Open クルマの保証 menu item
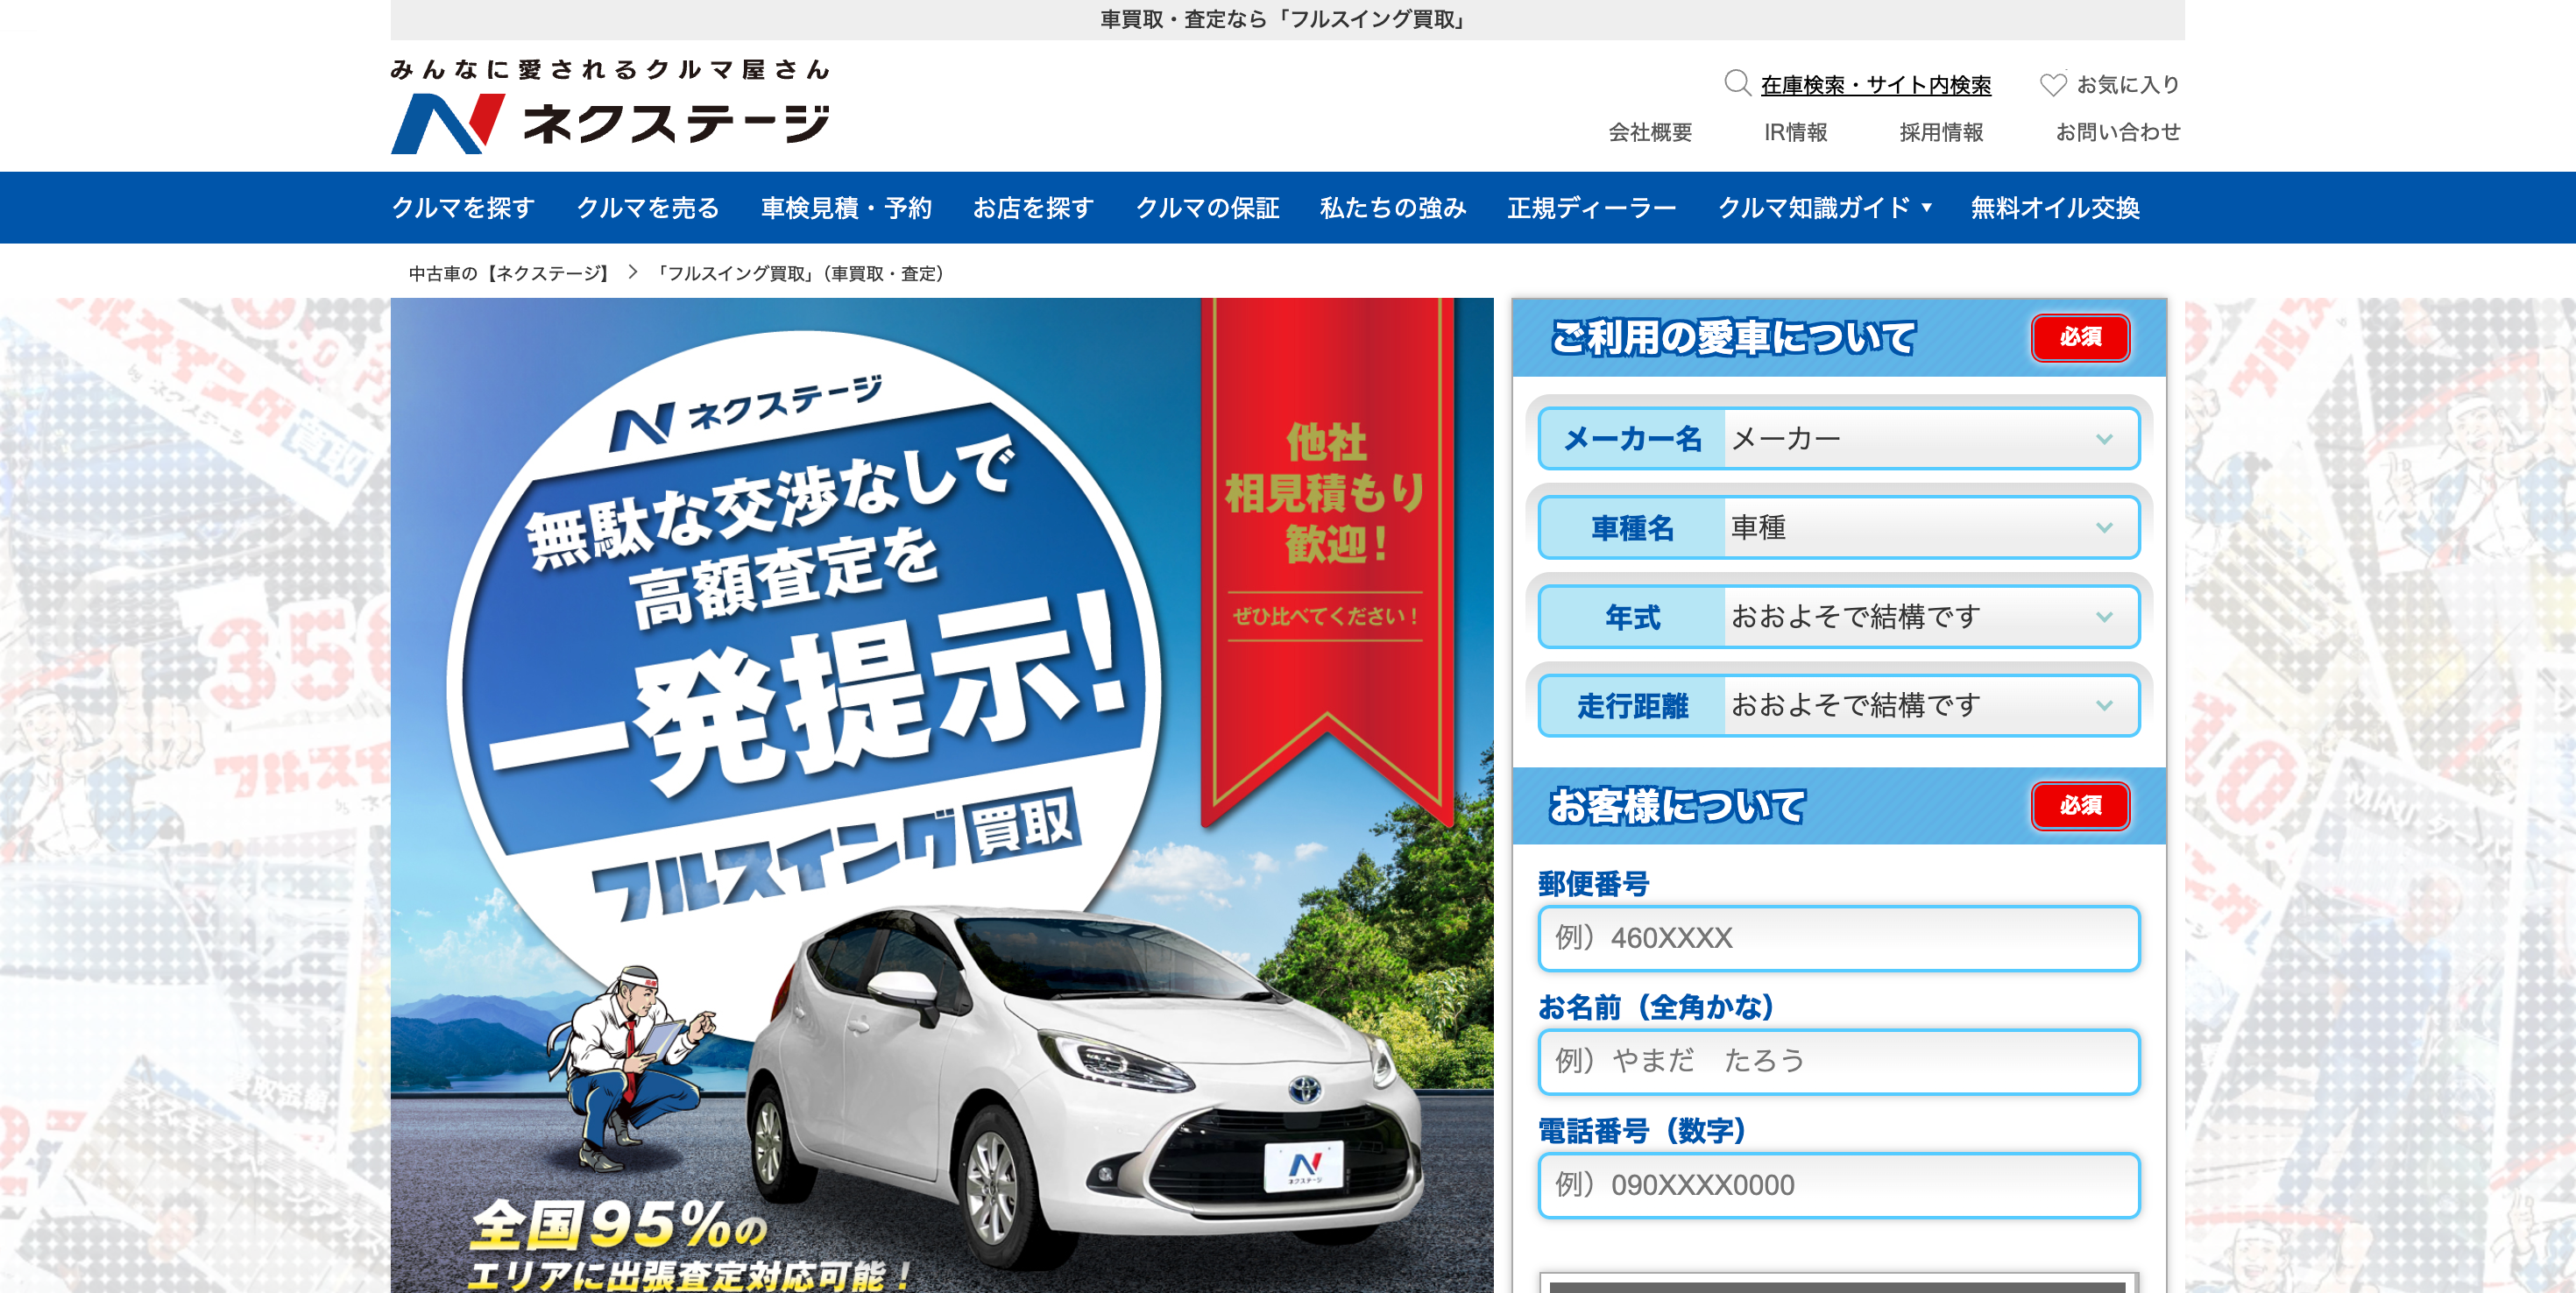2576x1293 pixels. pos(1207,208)
